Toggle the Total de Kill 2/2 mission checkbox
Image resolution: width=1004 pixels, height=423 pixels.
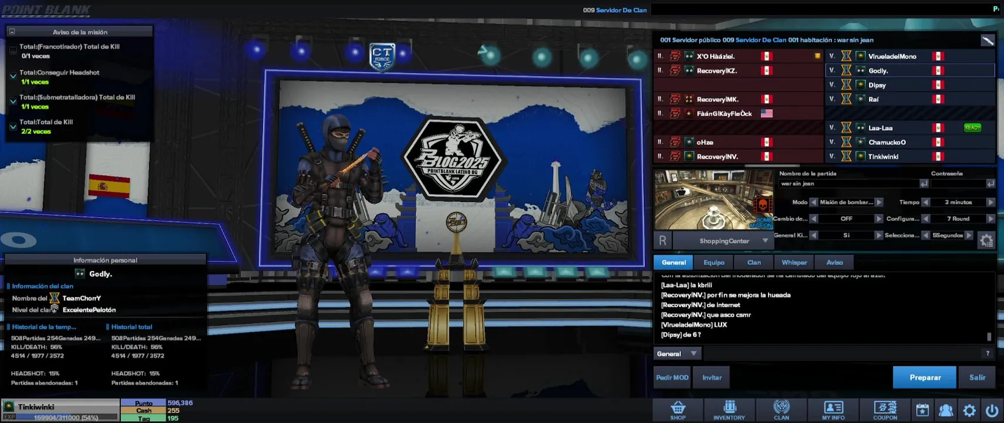[x=13, y=126]
